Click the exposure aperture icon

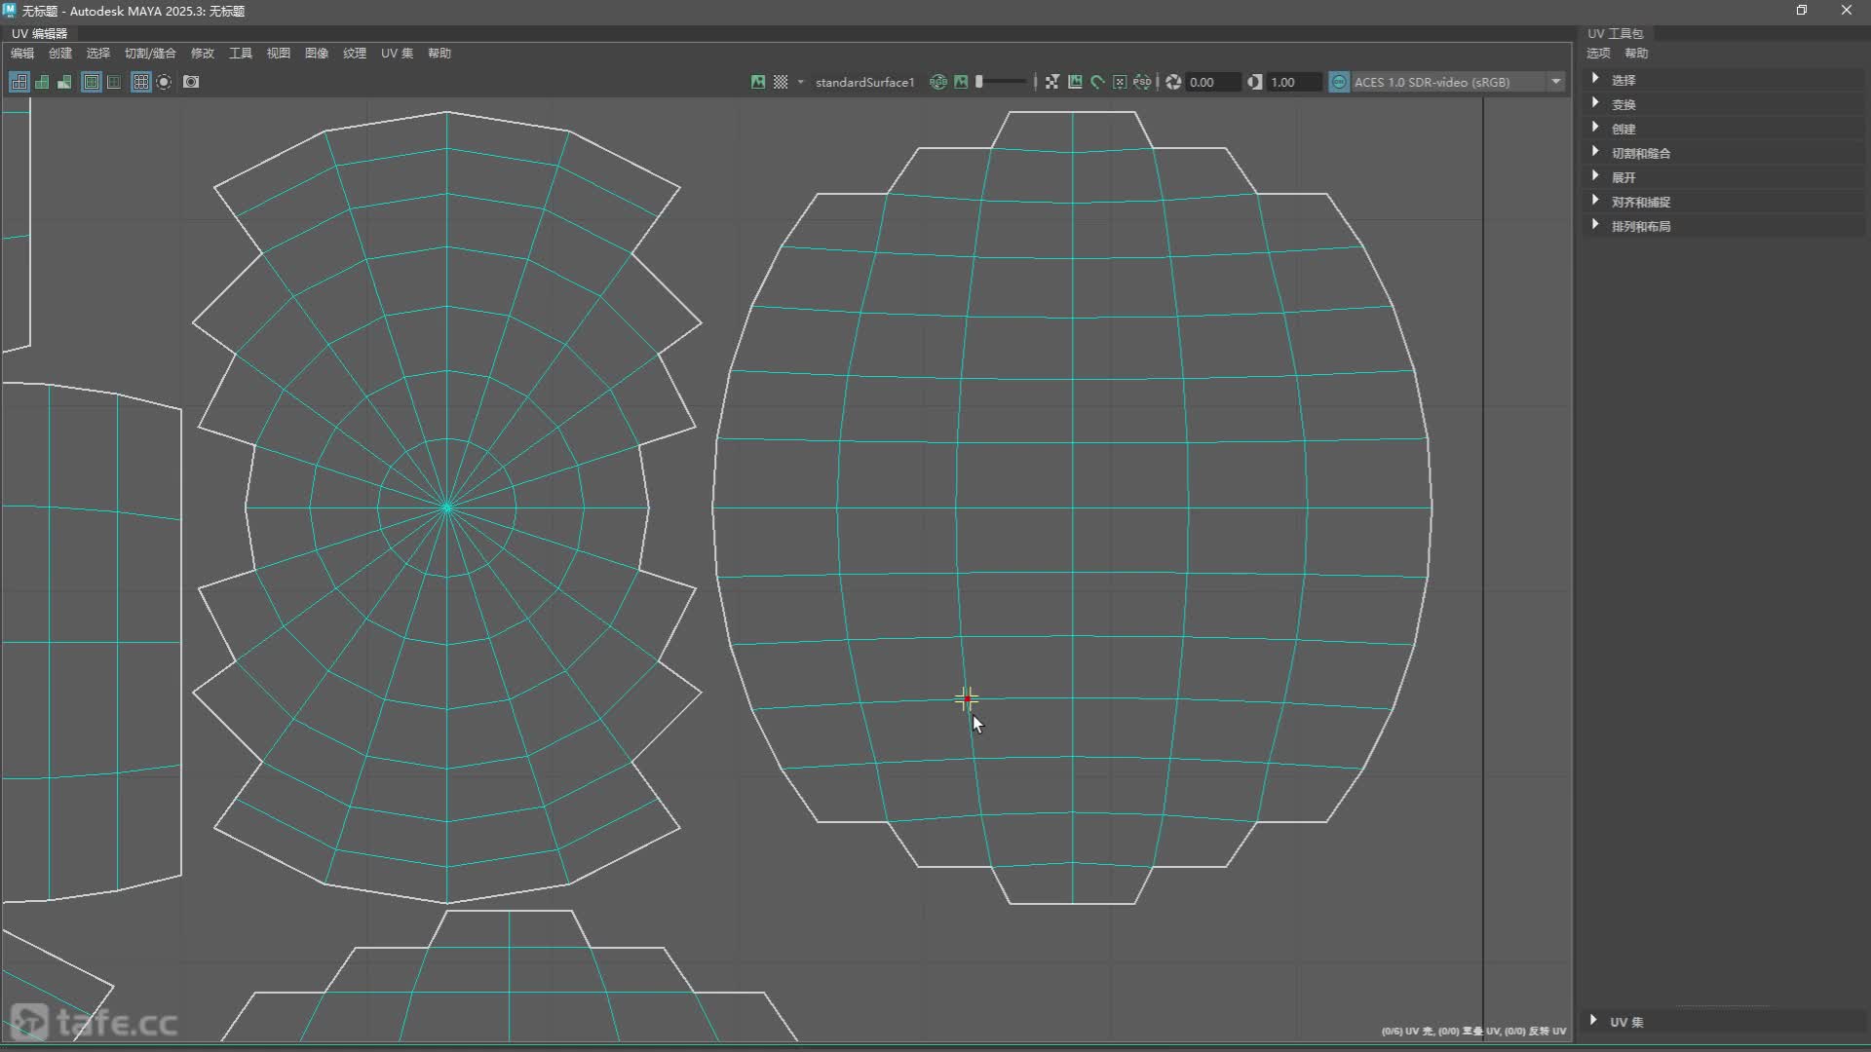[1173, 82]
